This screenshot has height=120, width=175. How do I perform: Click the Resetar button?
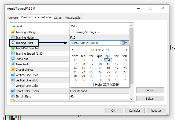(156, 110)
